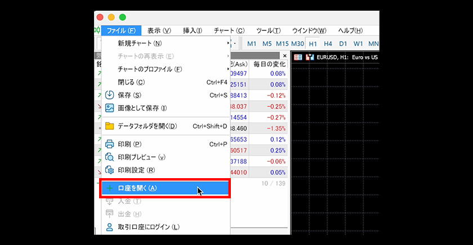This screenshot has width=473, height=245.
Task: Open the チャート (C) menu
Action: 229,30
